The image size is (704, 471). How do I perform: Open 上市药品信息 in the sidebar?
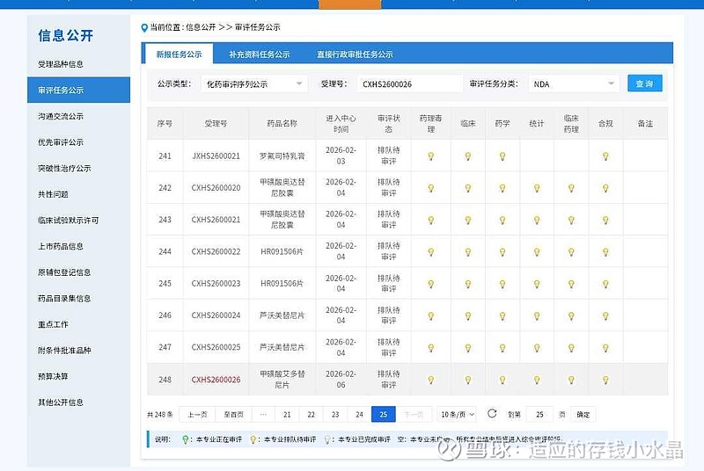[x=61, y=246]
